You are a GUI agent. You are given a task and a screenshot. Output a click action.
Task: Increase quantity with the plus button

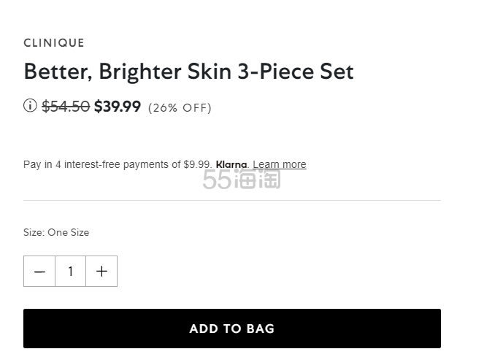pos(101,271)
